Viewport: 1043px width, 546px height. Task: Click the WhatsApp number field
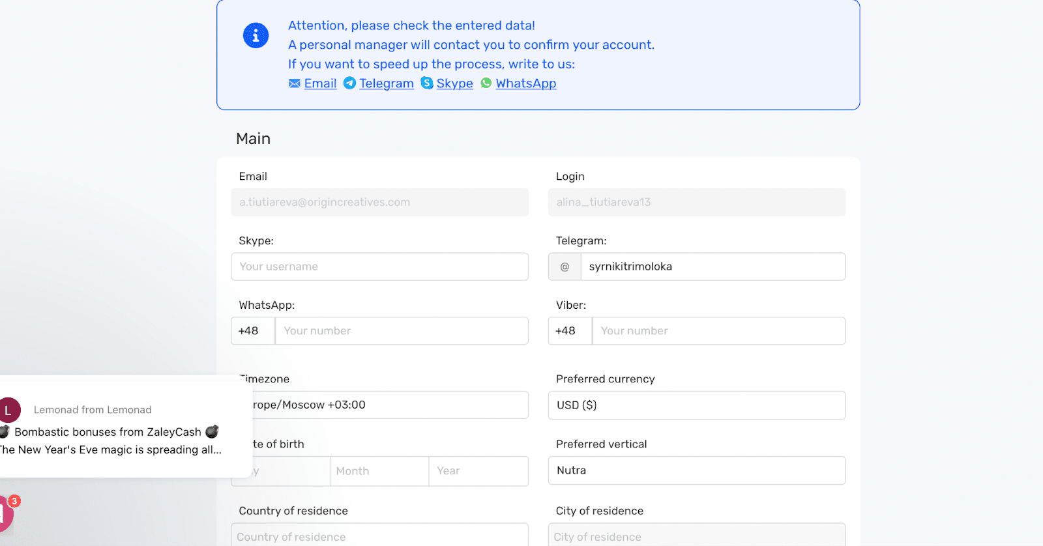coord(402,331)
